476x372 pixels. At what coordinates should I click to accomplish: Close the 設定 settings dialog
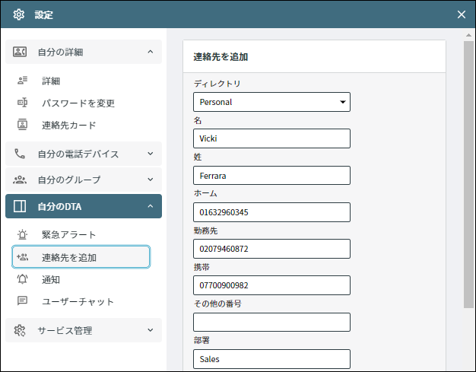pyautogui.click(x=462, y=14)
